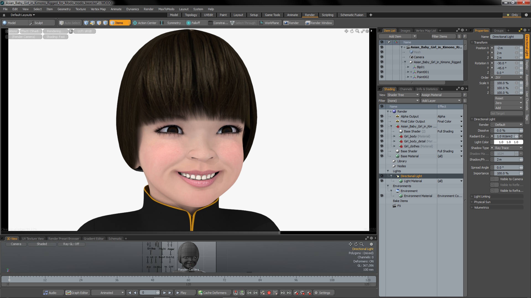Screen dimensions: 531x298
Task: Open the Texture menu
Action: pos(80,9)
